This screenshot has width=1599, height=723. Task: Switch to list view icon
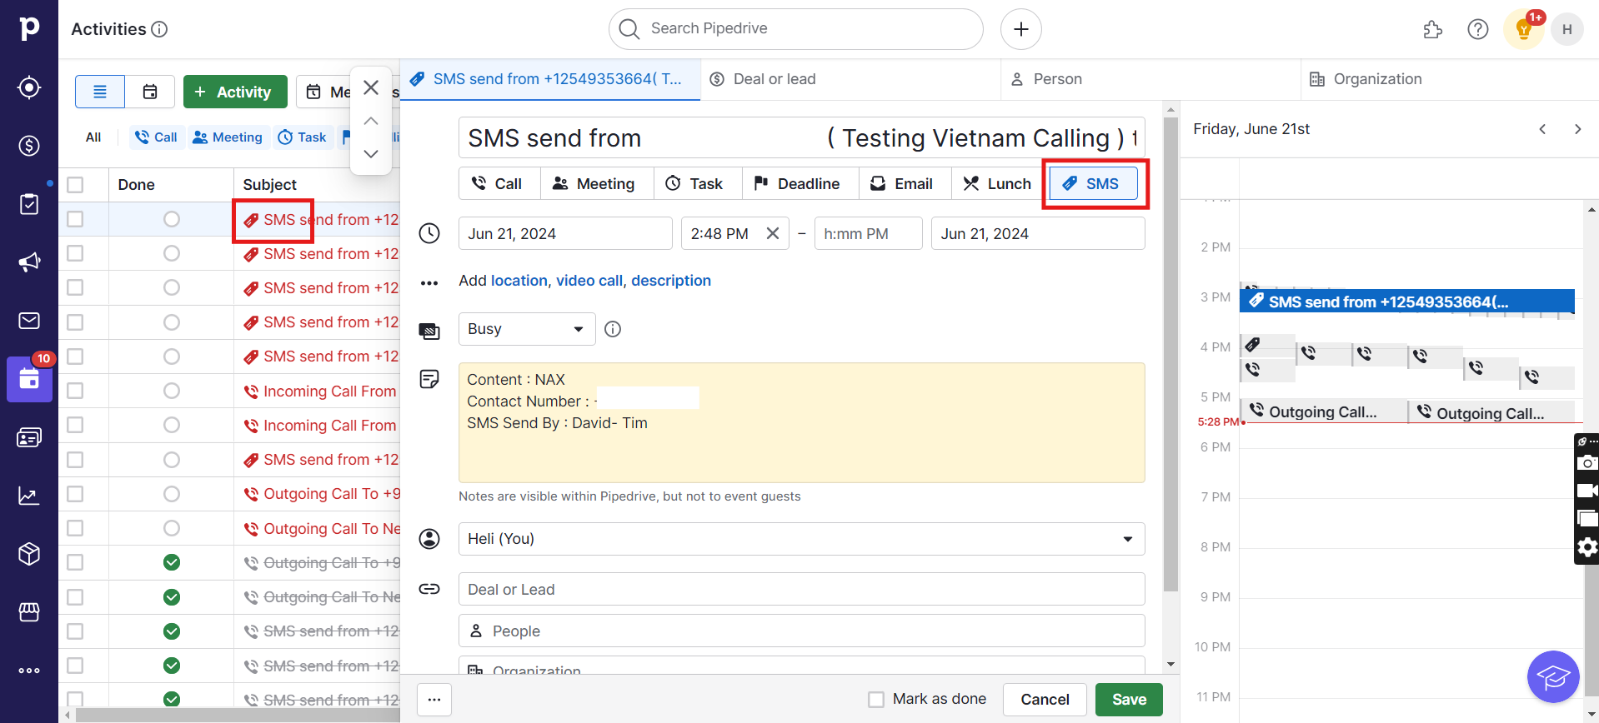[x=100, y=92]
